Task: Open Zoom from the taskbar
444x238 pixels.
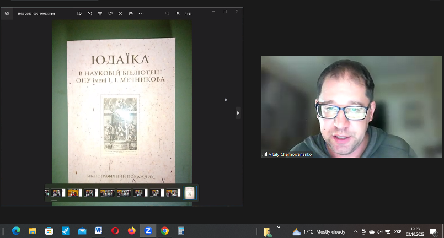Action: 148,231
